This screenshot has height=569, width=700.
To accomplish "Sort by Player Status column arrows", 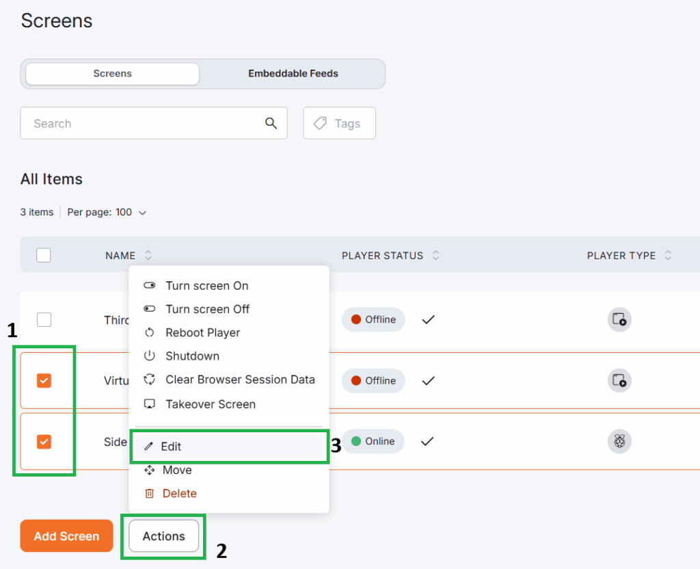I will [x=435, y=256].
